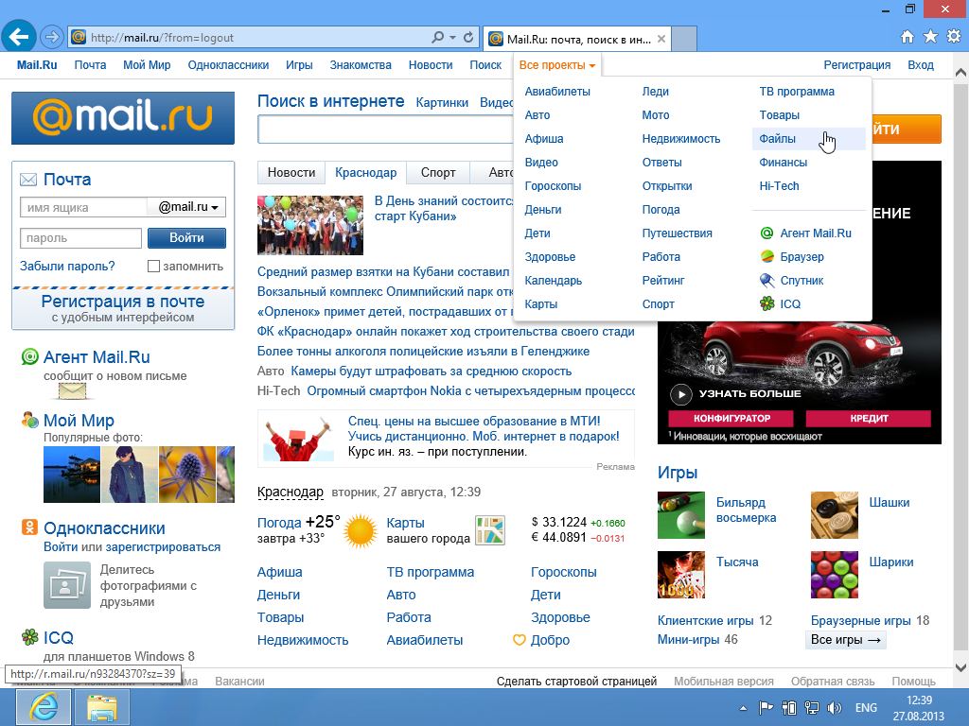Image resolution: width=969 pixels, height=726 pixels.
Task: Open the blue thistle flower popular photo
Action: [187, 475]
